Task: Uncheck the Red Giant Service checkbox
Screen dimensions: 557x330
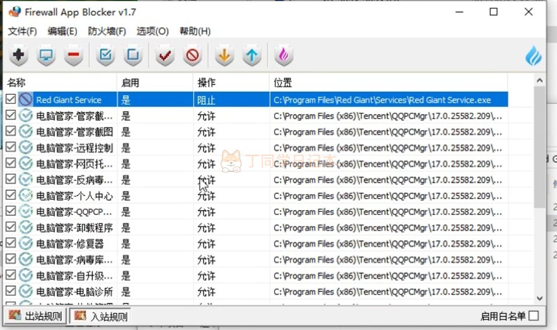Action: coord(10,99)
